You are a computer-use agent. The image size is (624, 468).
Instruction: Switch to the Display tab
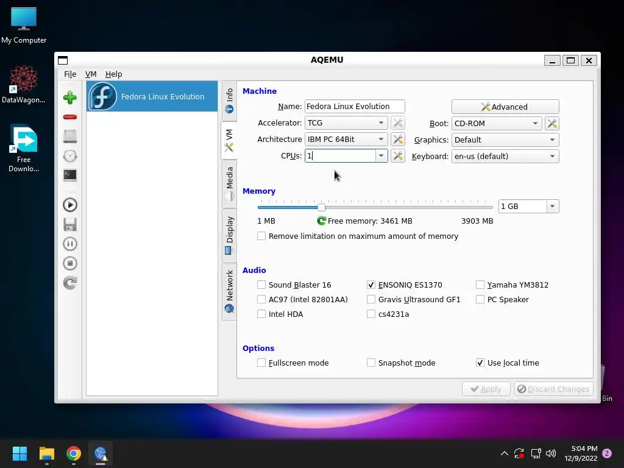pyautogui.click(x=229, y=235)
